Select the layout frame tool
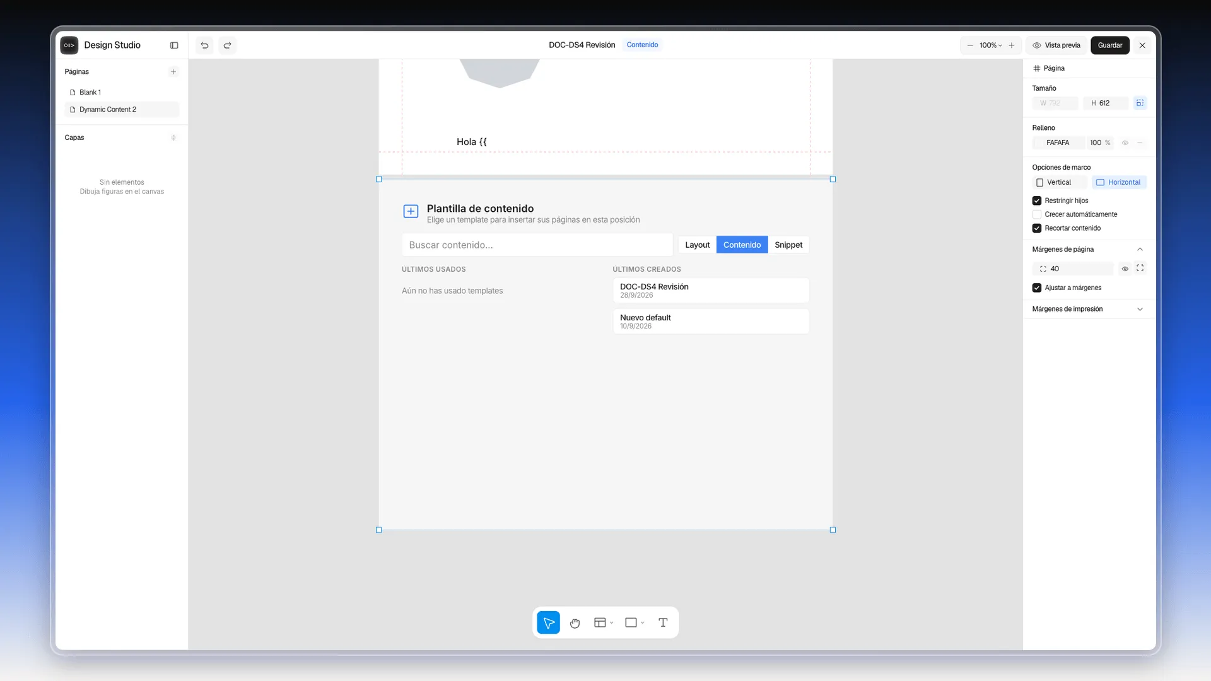 tap(600, 623)
